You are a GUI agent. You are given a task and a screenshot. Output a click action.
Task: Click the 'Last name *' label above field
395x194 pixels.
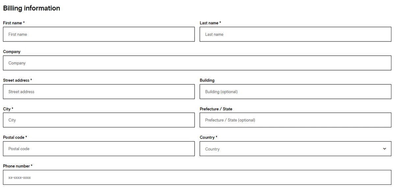210,23
